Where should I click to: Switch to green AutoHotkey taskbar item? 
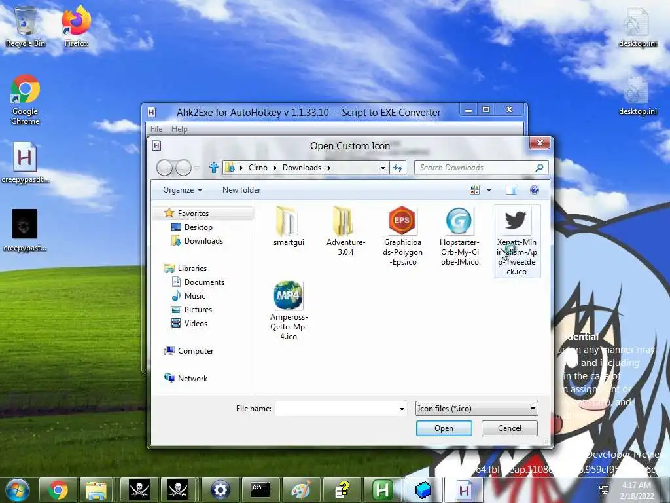[x=382, y=490]
